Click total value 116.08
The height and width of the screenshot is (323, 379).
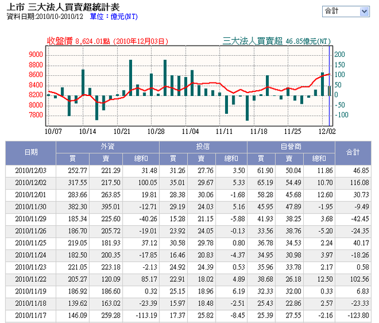(359, 183)
